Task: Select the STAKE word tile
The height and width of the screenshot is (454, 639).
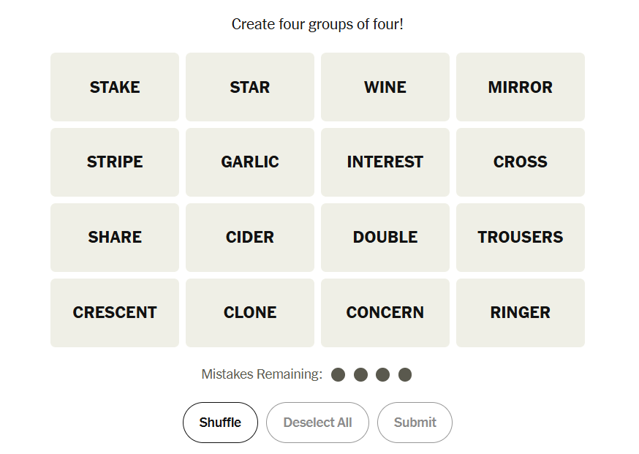Action: [115, 87]
